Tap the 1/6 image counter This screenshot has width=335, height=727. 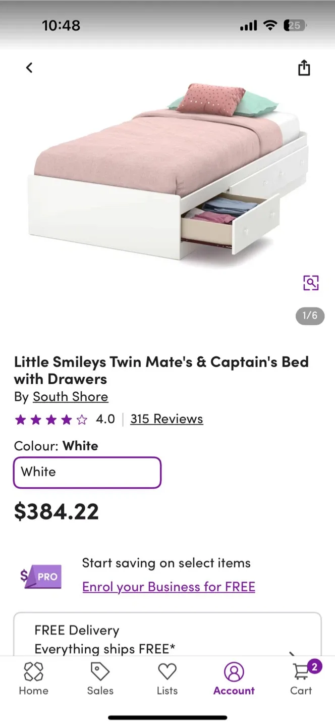tap(309, 316)
